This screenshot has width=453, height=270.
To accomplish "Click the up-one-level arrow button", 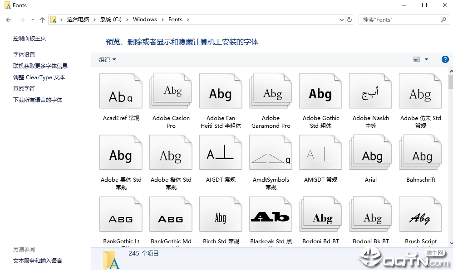I will pyautogui.click(x=42, y=20).
